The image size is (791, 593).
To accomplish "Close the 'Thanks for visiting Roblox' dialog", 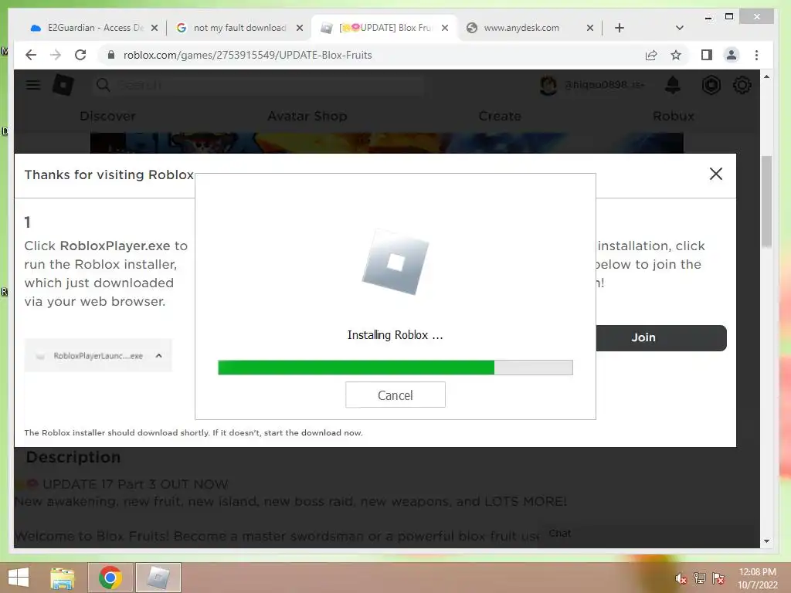I will 716,174.
